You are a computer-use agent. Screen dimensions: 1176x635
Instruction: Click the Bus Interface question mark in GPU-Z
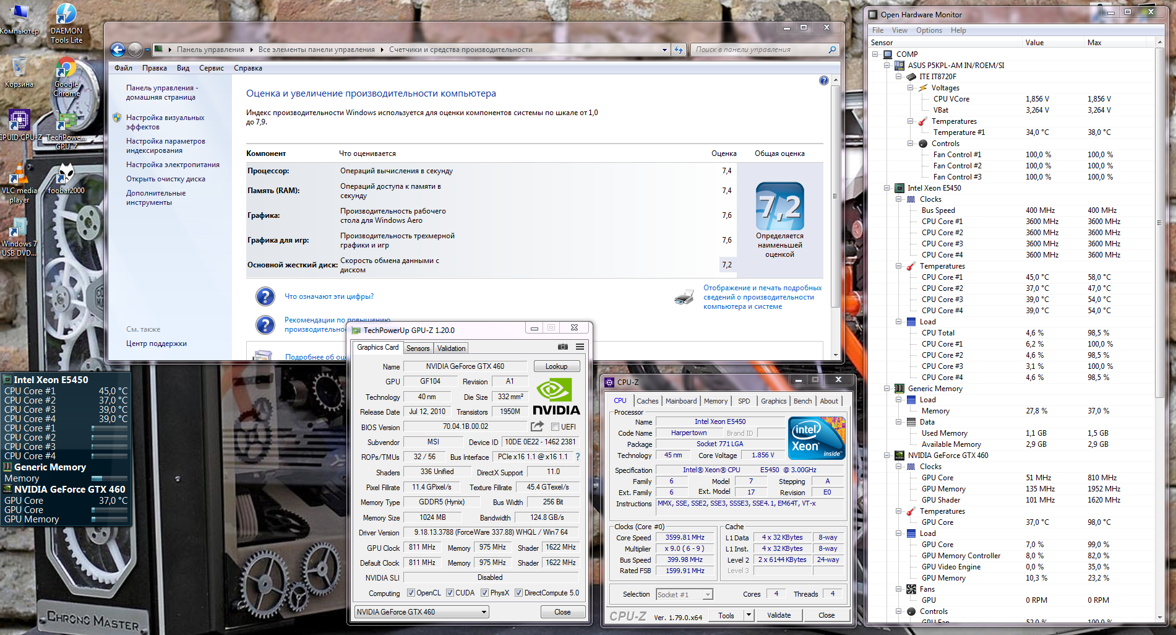pos(578,457)
